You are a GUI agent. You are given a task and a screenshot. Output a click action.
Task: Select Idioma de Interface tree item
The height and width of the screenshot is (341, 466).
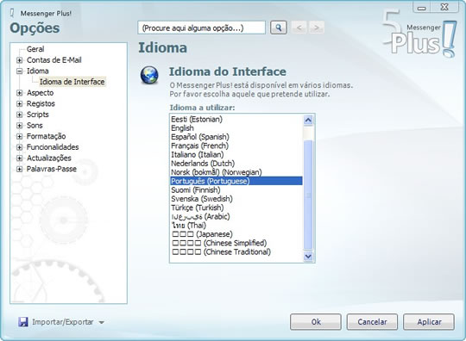72,82
